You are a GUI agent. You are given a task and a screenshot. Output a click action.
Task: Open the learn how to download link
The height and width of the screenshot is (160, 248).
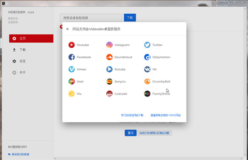132,115
